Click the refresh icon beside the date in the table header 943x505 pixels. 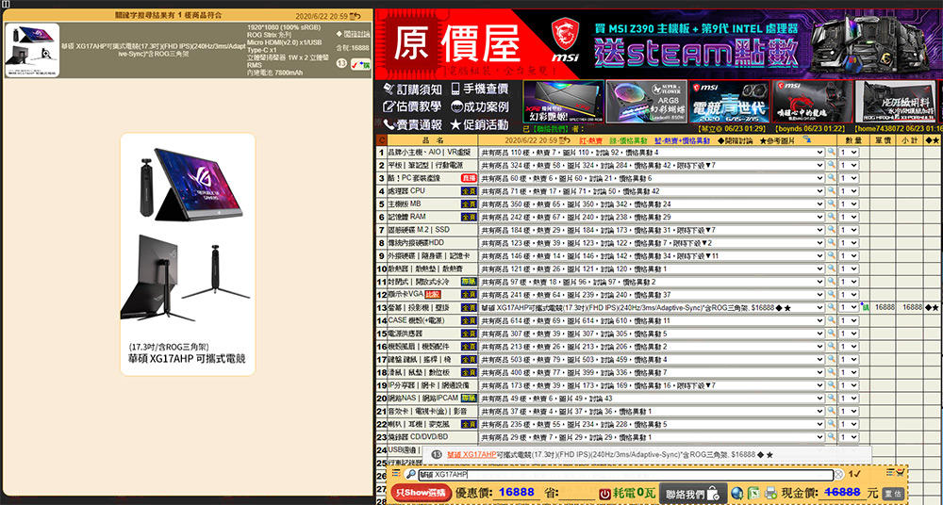tap(565, 139)
